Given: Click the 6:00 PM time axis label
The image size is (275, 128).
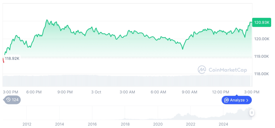Looking at the screenshot, I should (x=34, y=92).
